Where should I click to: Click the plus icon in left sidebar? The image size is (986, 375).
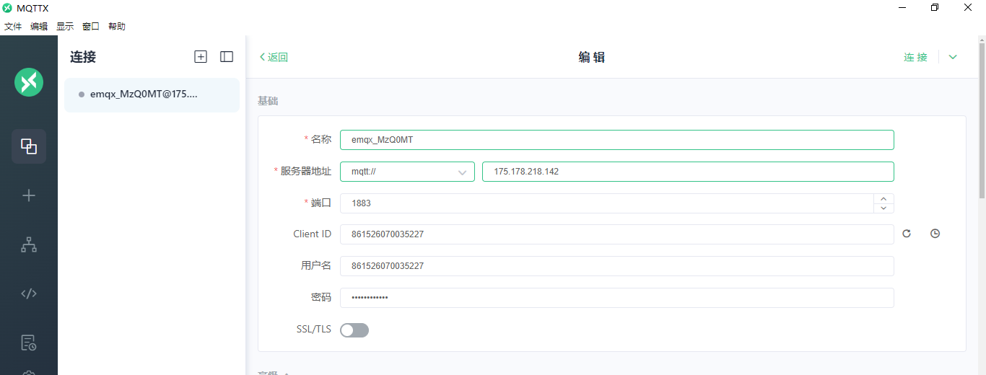click(29, 195)
